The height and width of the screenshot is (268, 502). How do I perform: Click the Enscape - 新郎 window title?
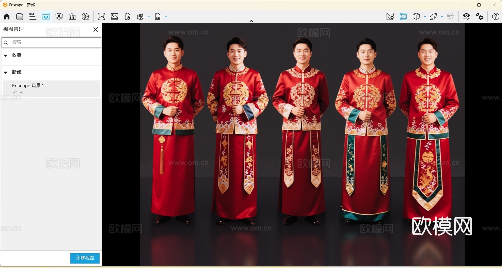coord(22,5)
